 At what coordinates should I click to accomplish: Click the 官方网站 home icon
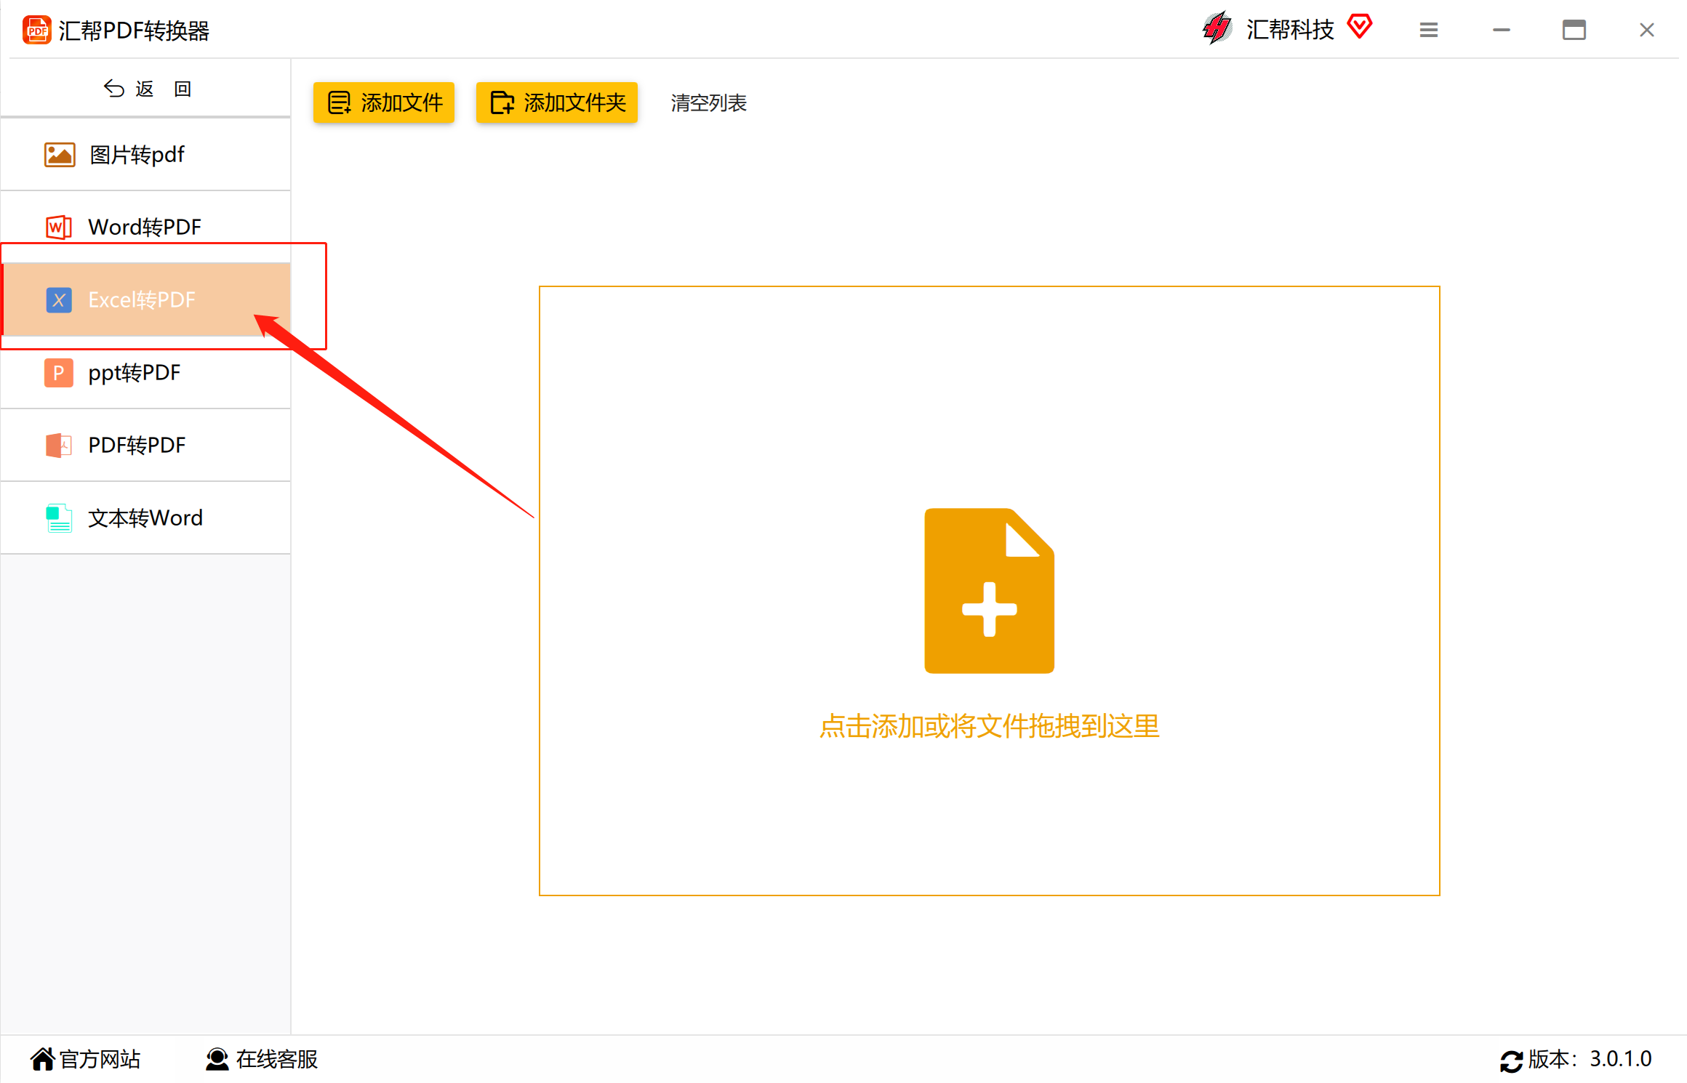(43, 1059)
